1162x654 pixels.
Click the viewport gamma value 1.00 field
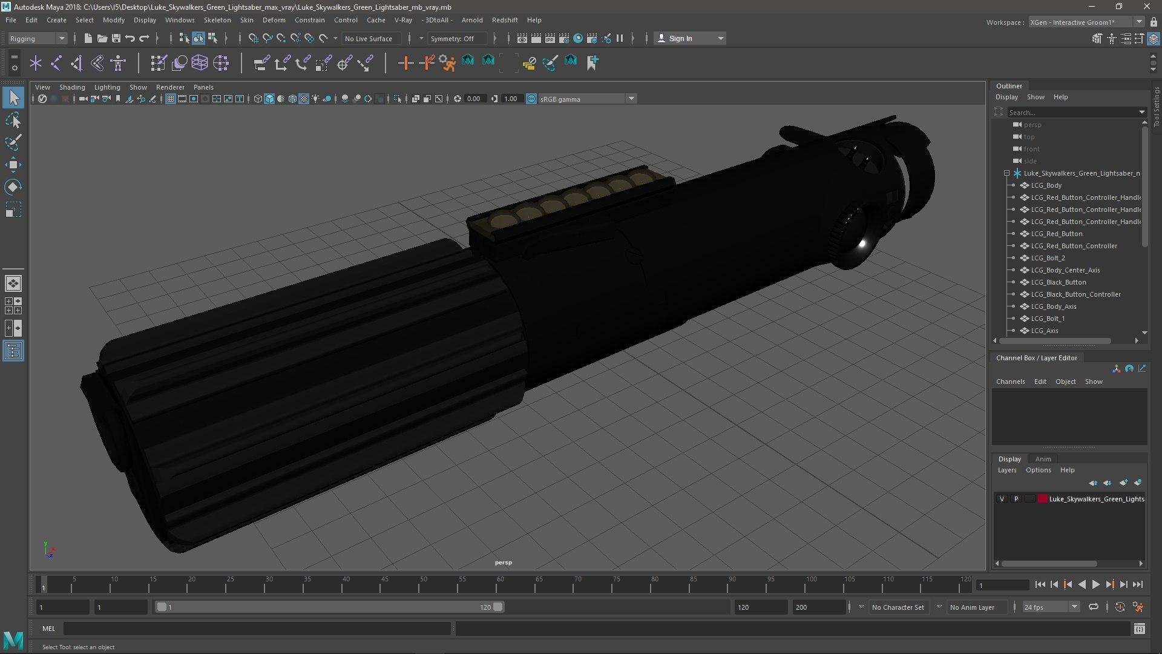511,99
